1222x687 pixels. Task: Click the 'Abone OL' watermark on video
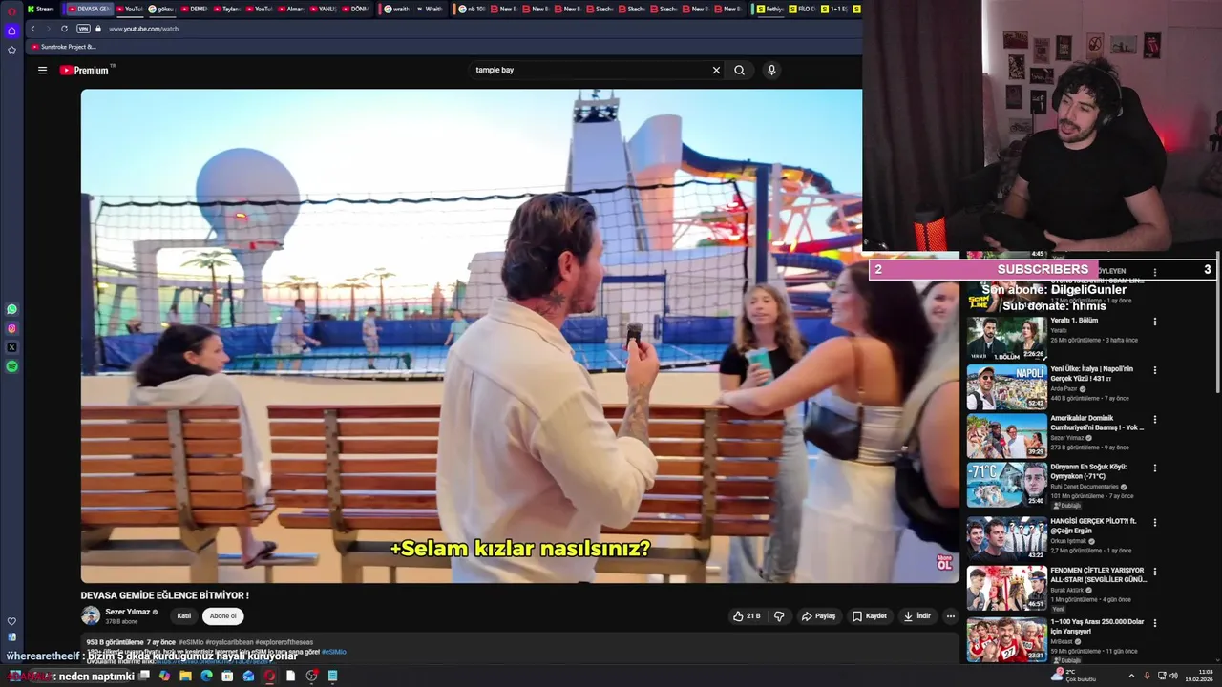[944, 563]
